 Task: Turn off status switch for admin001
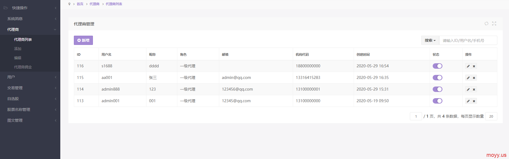click(x=437, y=101)
